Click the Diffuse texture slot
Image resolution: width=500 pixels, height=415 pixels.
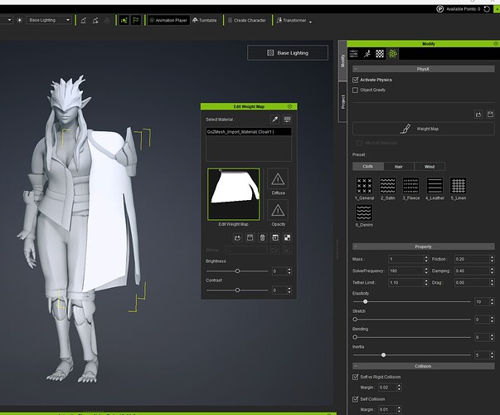pyautogui.click(x=278, y=178)
